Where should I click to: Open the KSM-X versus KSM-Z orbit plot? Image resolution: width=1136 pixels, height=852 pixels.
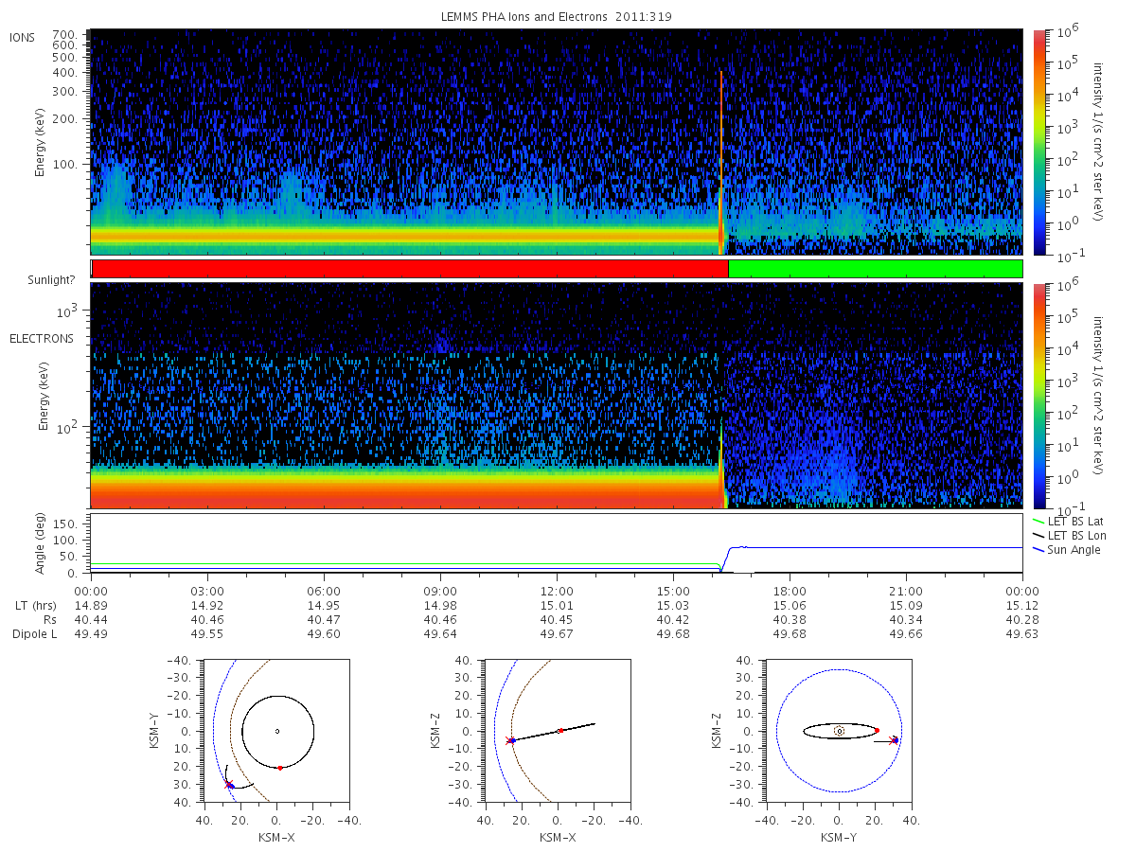pos(558,731)
